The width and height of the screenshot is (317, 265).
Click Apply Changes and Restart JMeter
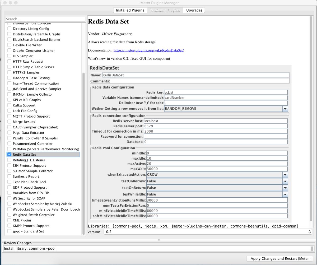click(x=280, y=259)
